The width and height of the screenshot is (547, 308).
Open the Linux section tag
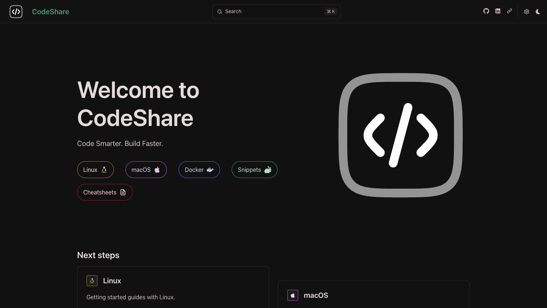[95, 170]
